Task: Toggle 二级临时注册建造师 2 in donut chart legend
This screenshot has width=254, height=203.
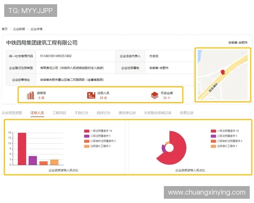Action: tap(226, 141)
